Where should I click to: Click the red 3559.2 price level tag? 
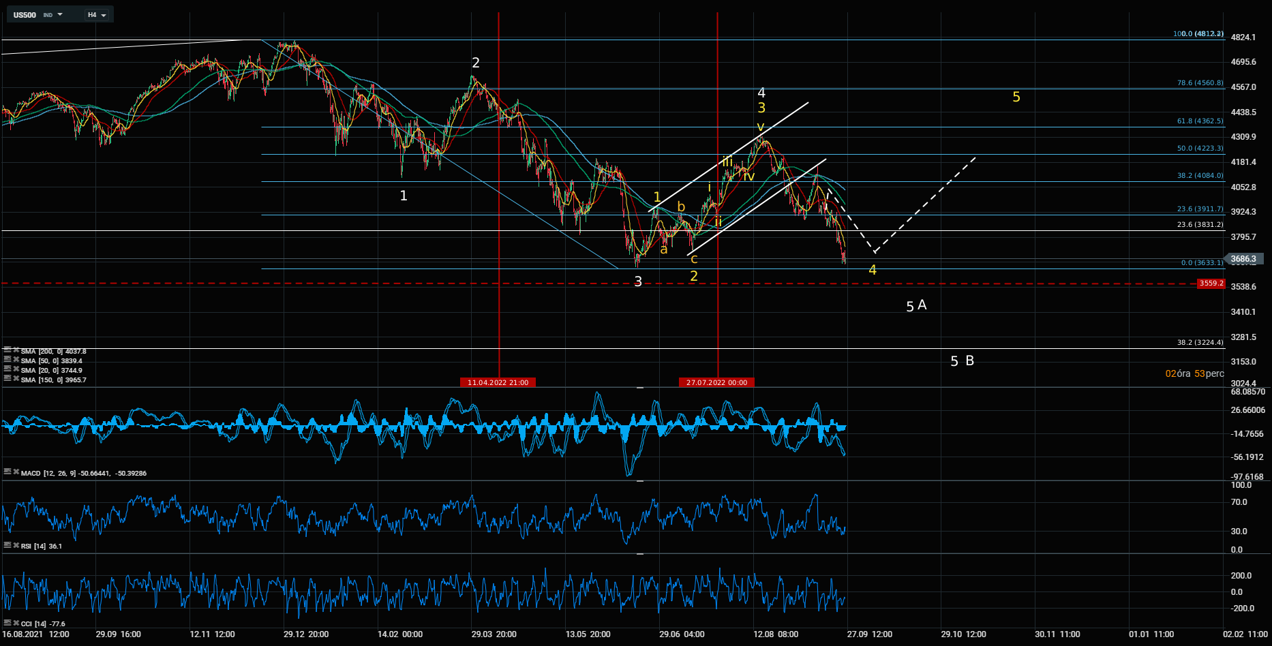coord(1211,283)
